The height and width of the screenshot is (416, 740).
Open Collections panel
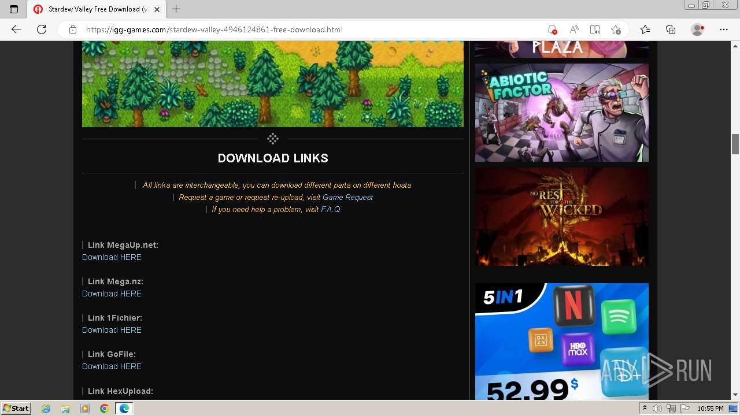671,29
